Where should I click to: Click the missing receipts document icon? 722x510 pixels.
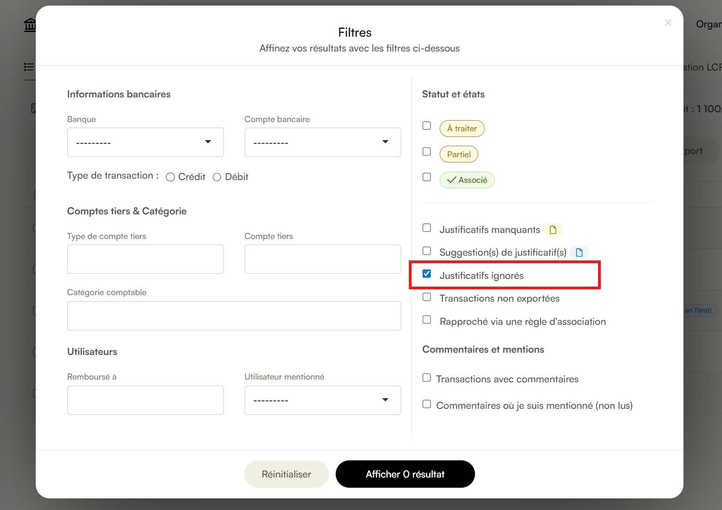[x=553, y=230]
